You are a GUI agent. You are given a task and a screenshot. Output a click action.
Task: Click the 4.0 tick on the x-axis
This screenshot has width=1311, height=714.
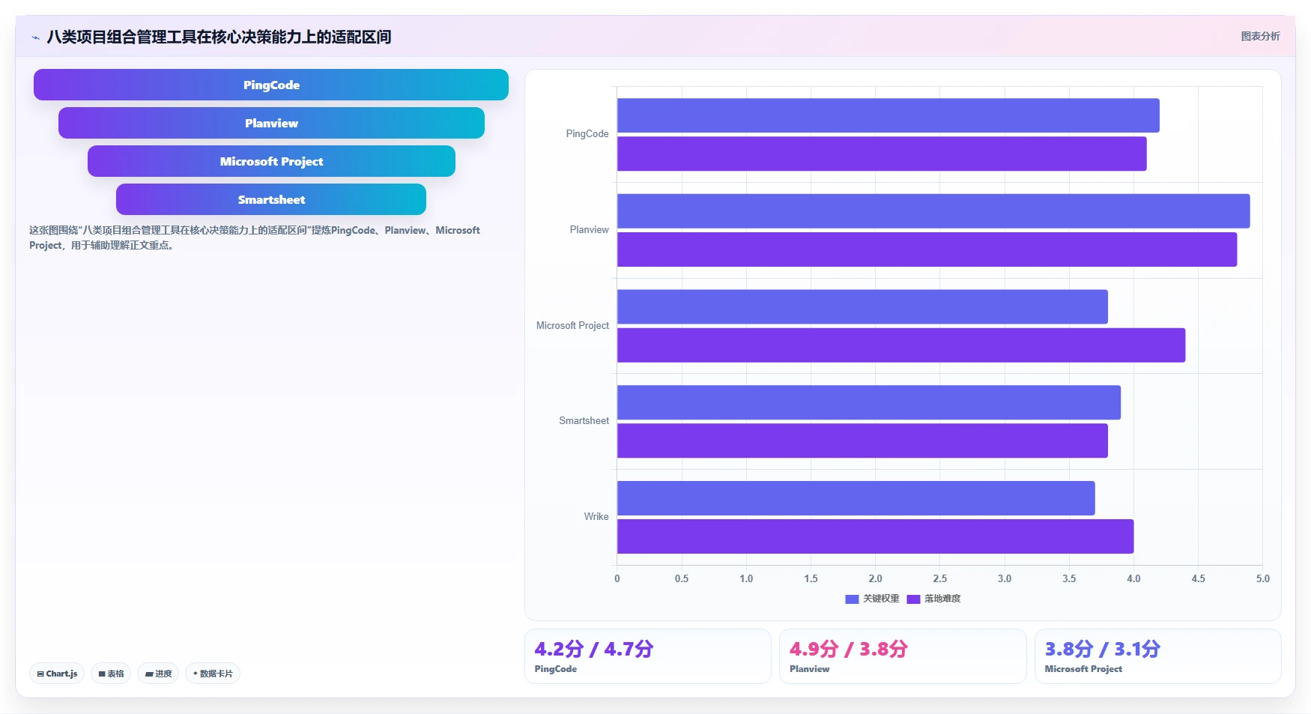click(x=1133, y=579)
